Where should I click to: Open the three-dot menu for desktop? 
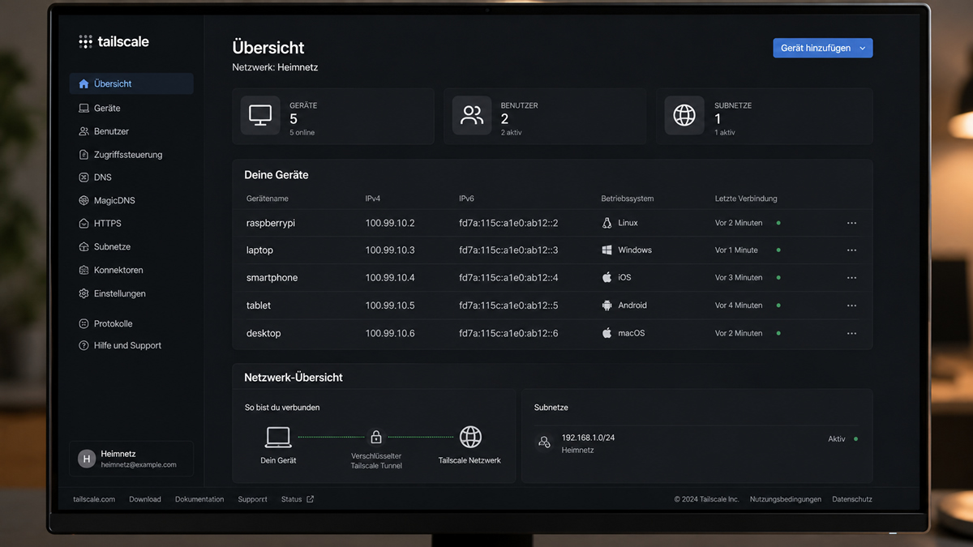851,333
